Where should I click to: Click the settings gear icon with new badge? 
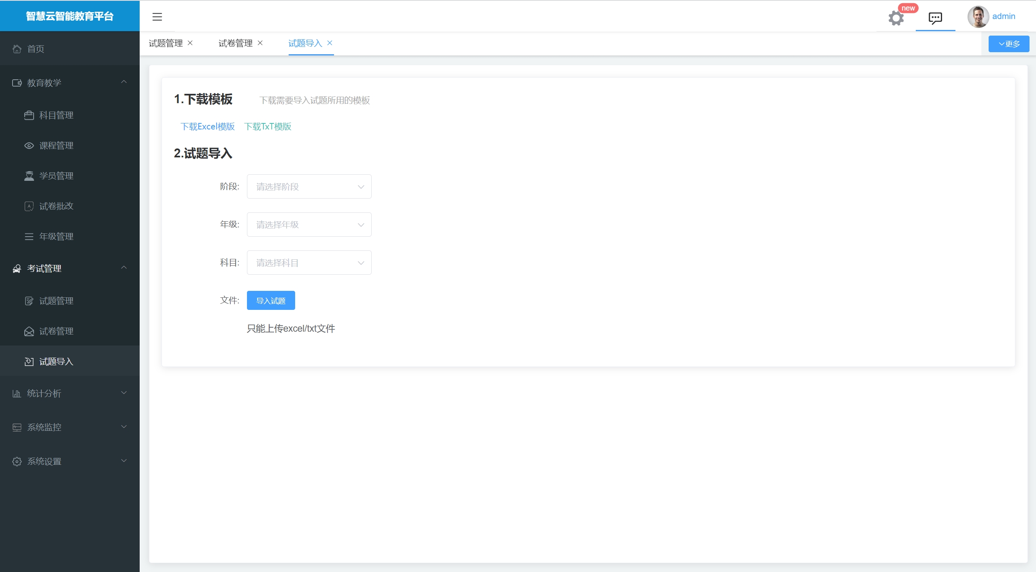[x=896, y=18]
